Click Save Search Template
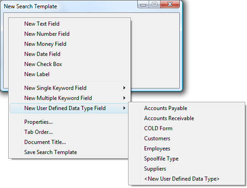Viewport: 247px width, 188px height. click(70, 152)
